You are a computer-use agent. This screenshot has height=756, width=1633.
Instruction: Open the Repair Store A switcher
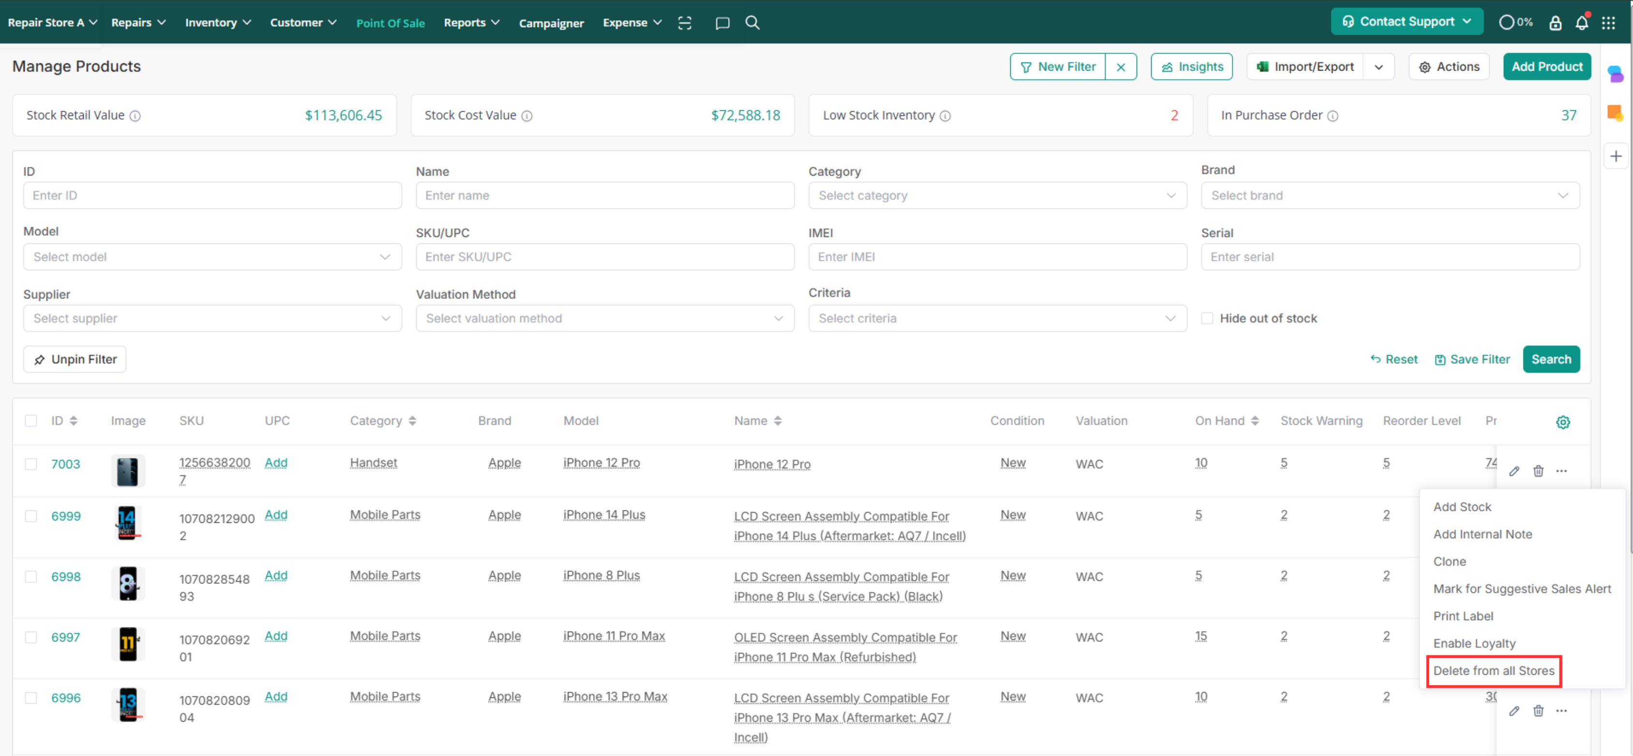point(52,22)
